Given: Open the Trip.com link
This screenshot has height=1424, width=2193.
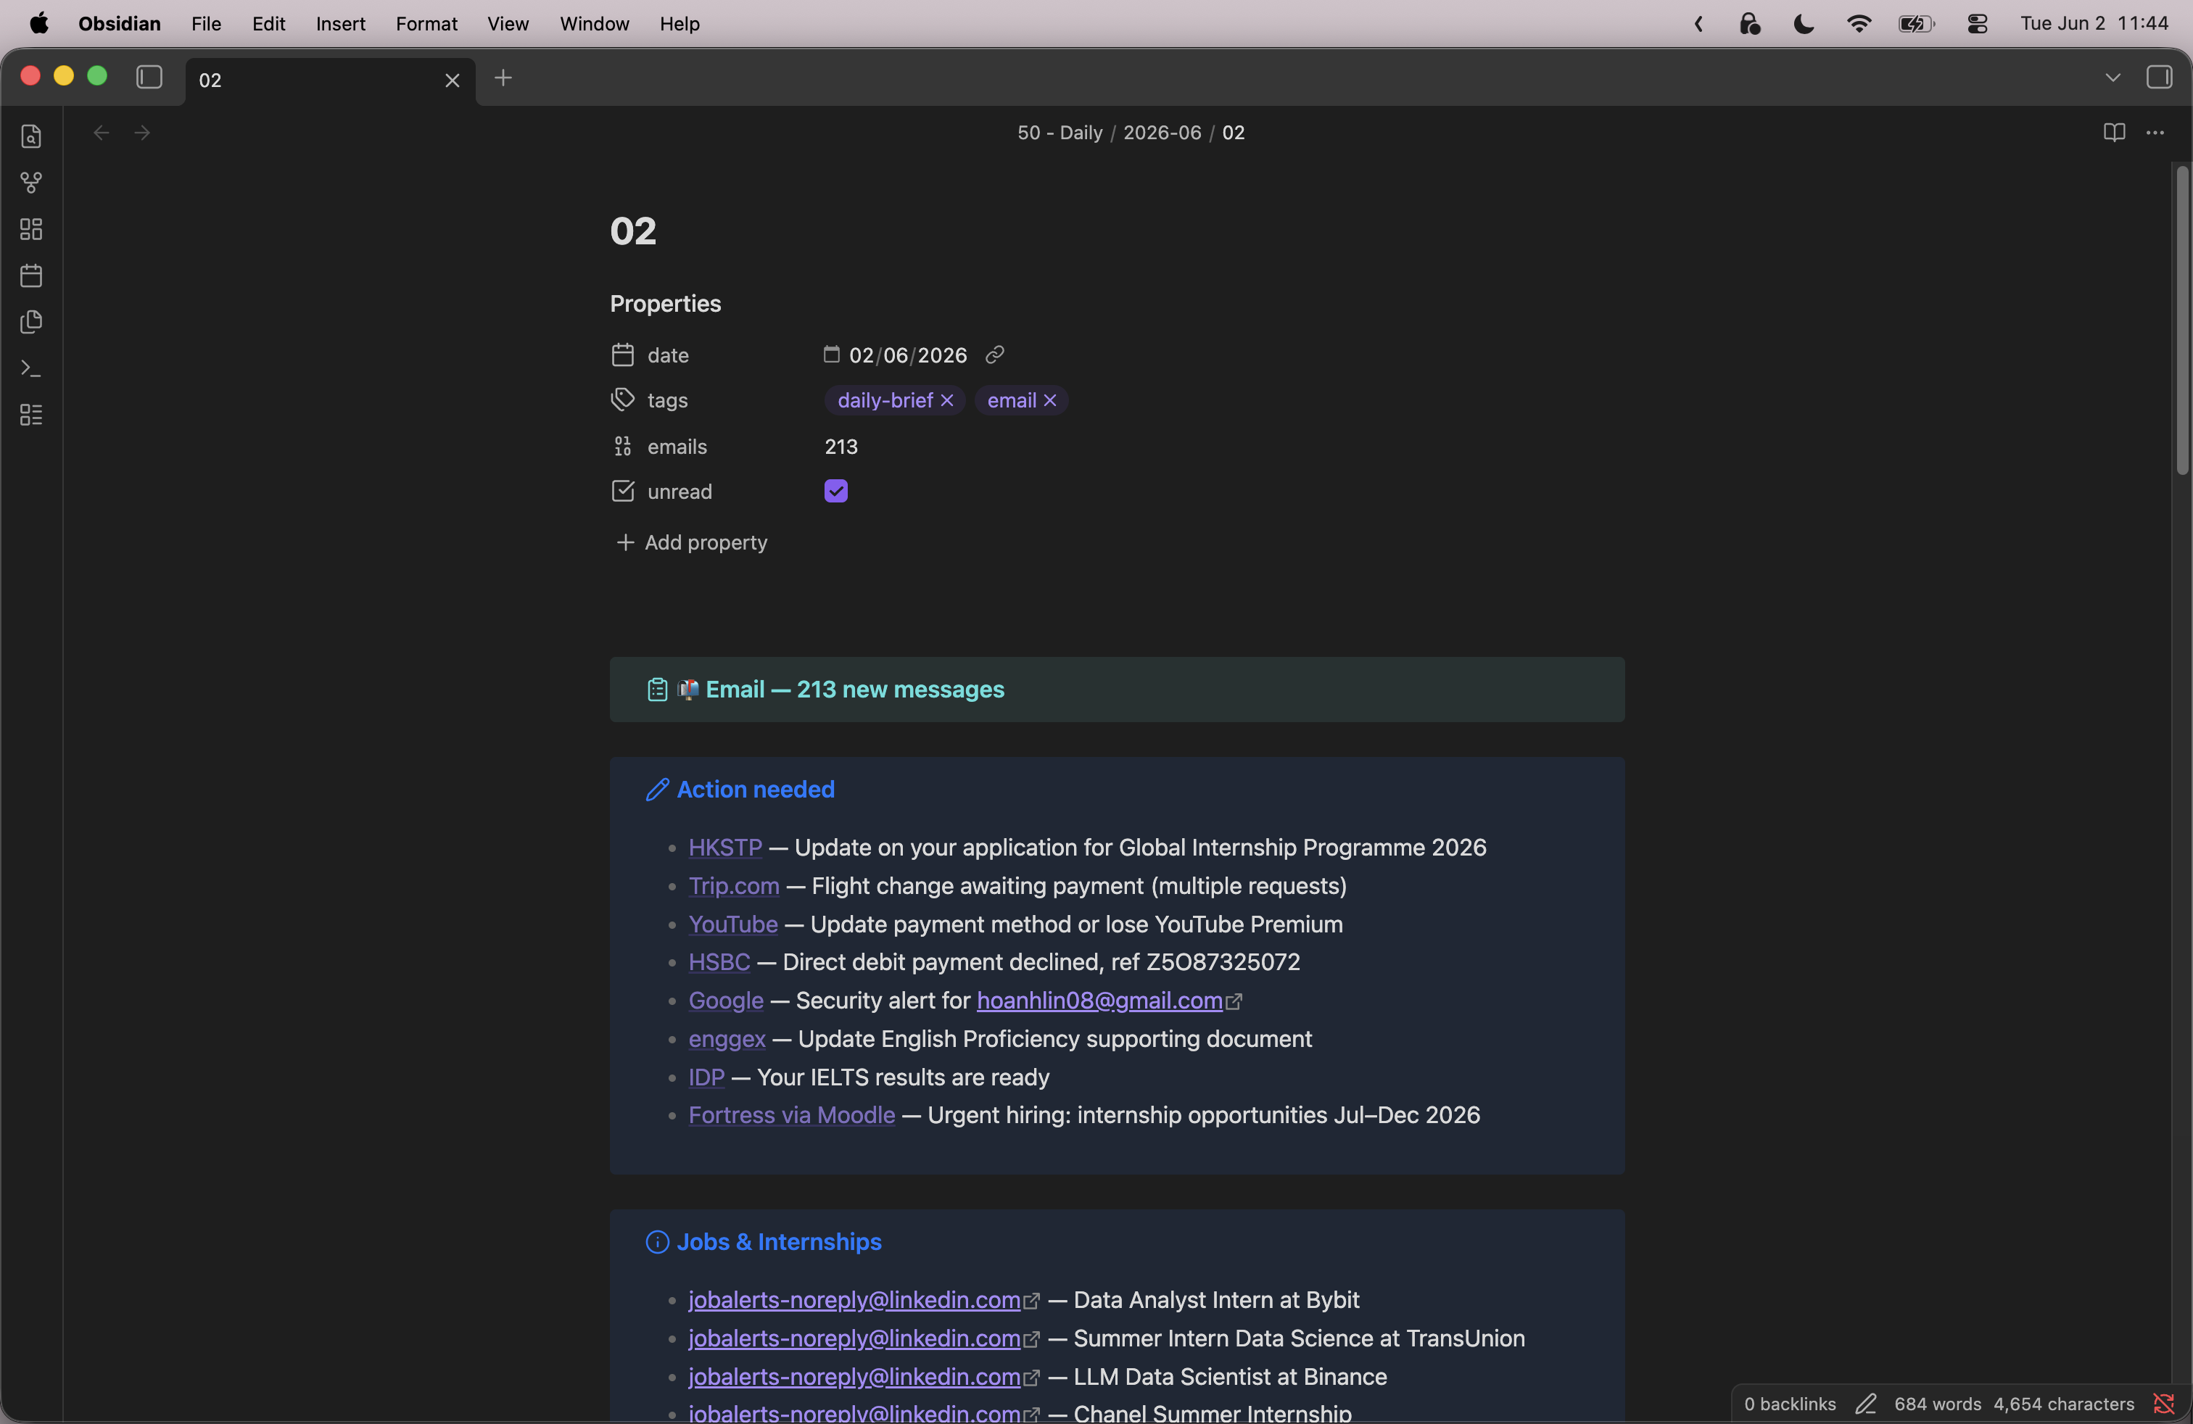Looking at the screenshot, I should pos(733,885).
